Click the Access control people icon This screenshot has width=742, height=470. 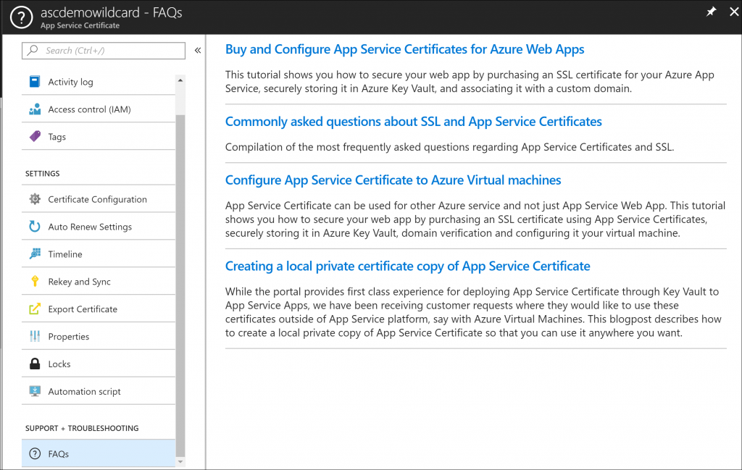(x=35, y=109)
